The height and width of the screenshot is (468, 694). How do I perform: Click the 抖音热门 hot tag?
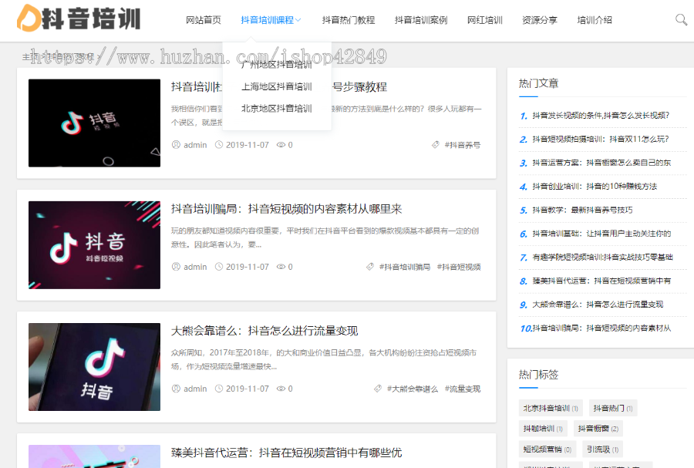tap(612, 408)
